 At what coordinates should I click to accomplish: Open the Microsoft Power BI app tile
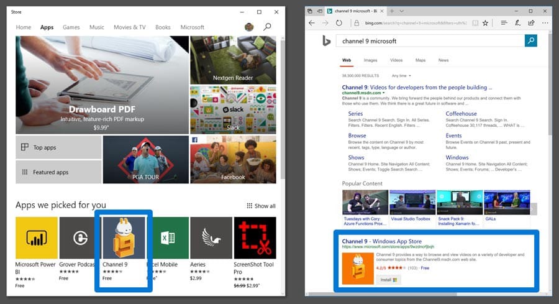point(37,237)
